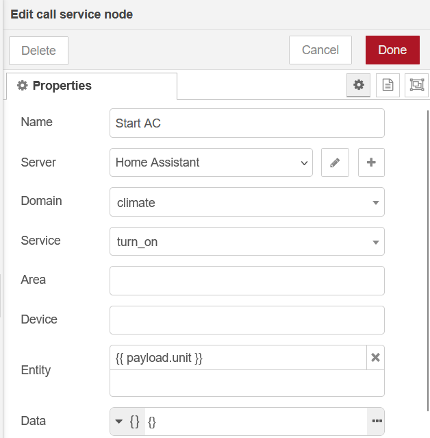Edit the Home Assistant server with pencil icon
430x438 pixels.
tap(335, 162)
